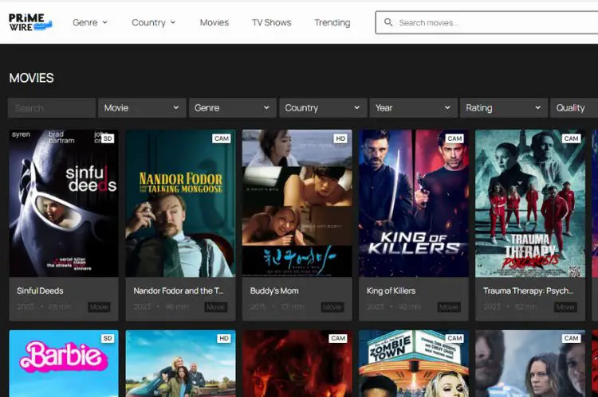Click the CAM badge on Trauma Therapy poster
The image size is (598, 397).
pos(571,138)
